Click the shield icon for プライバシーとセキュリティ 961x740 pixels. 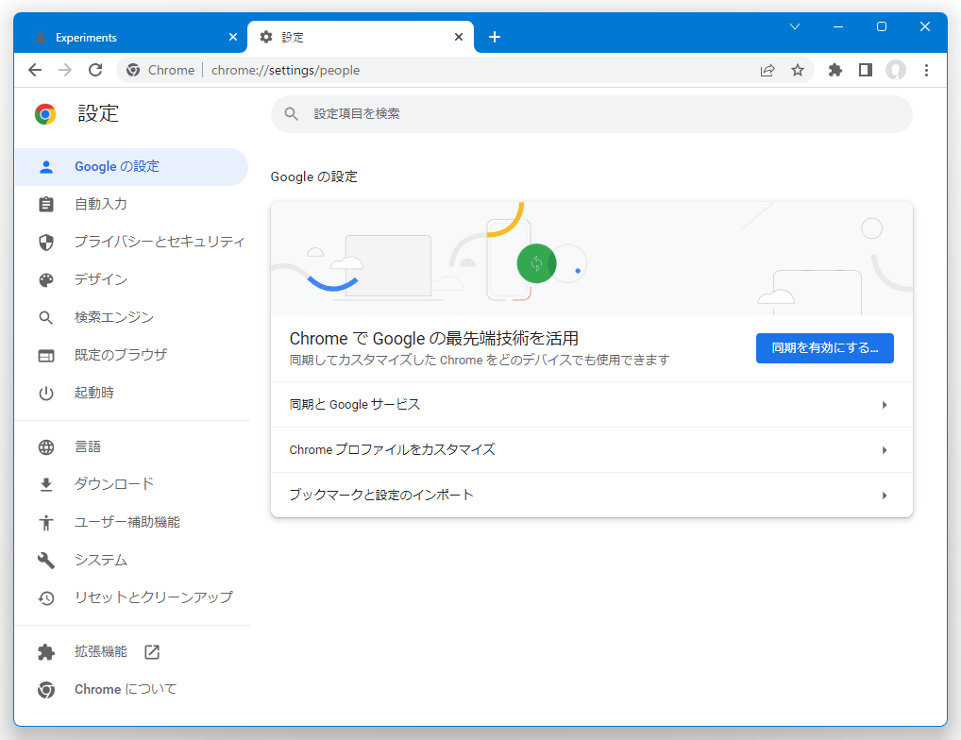(x=46, y=242)
